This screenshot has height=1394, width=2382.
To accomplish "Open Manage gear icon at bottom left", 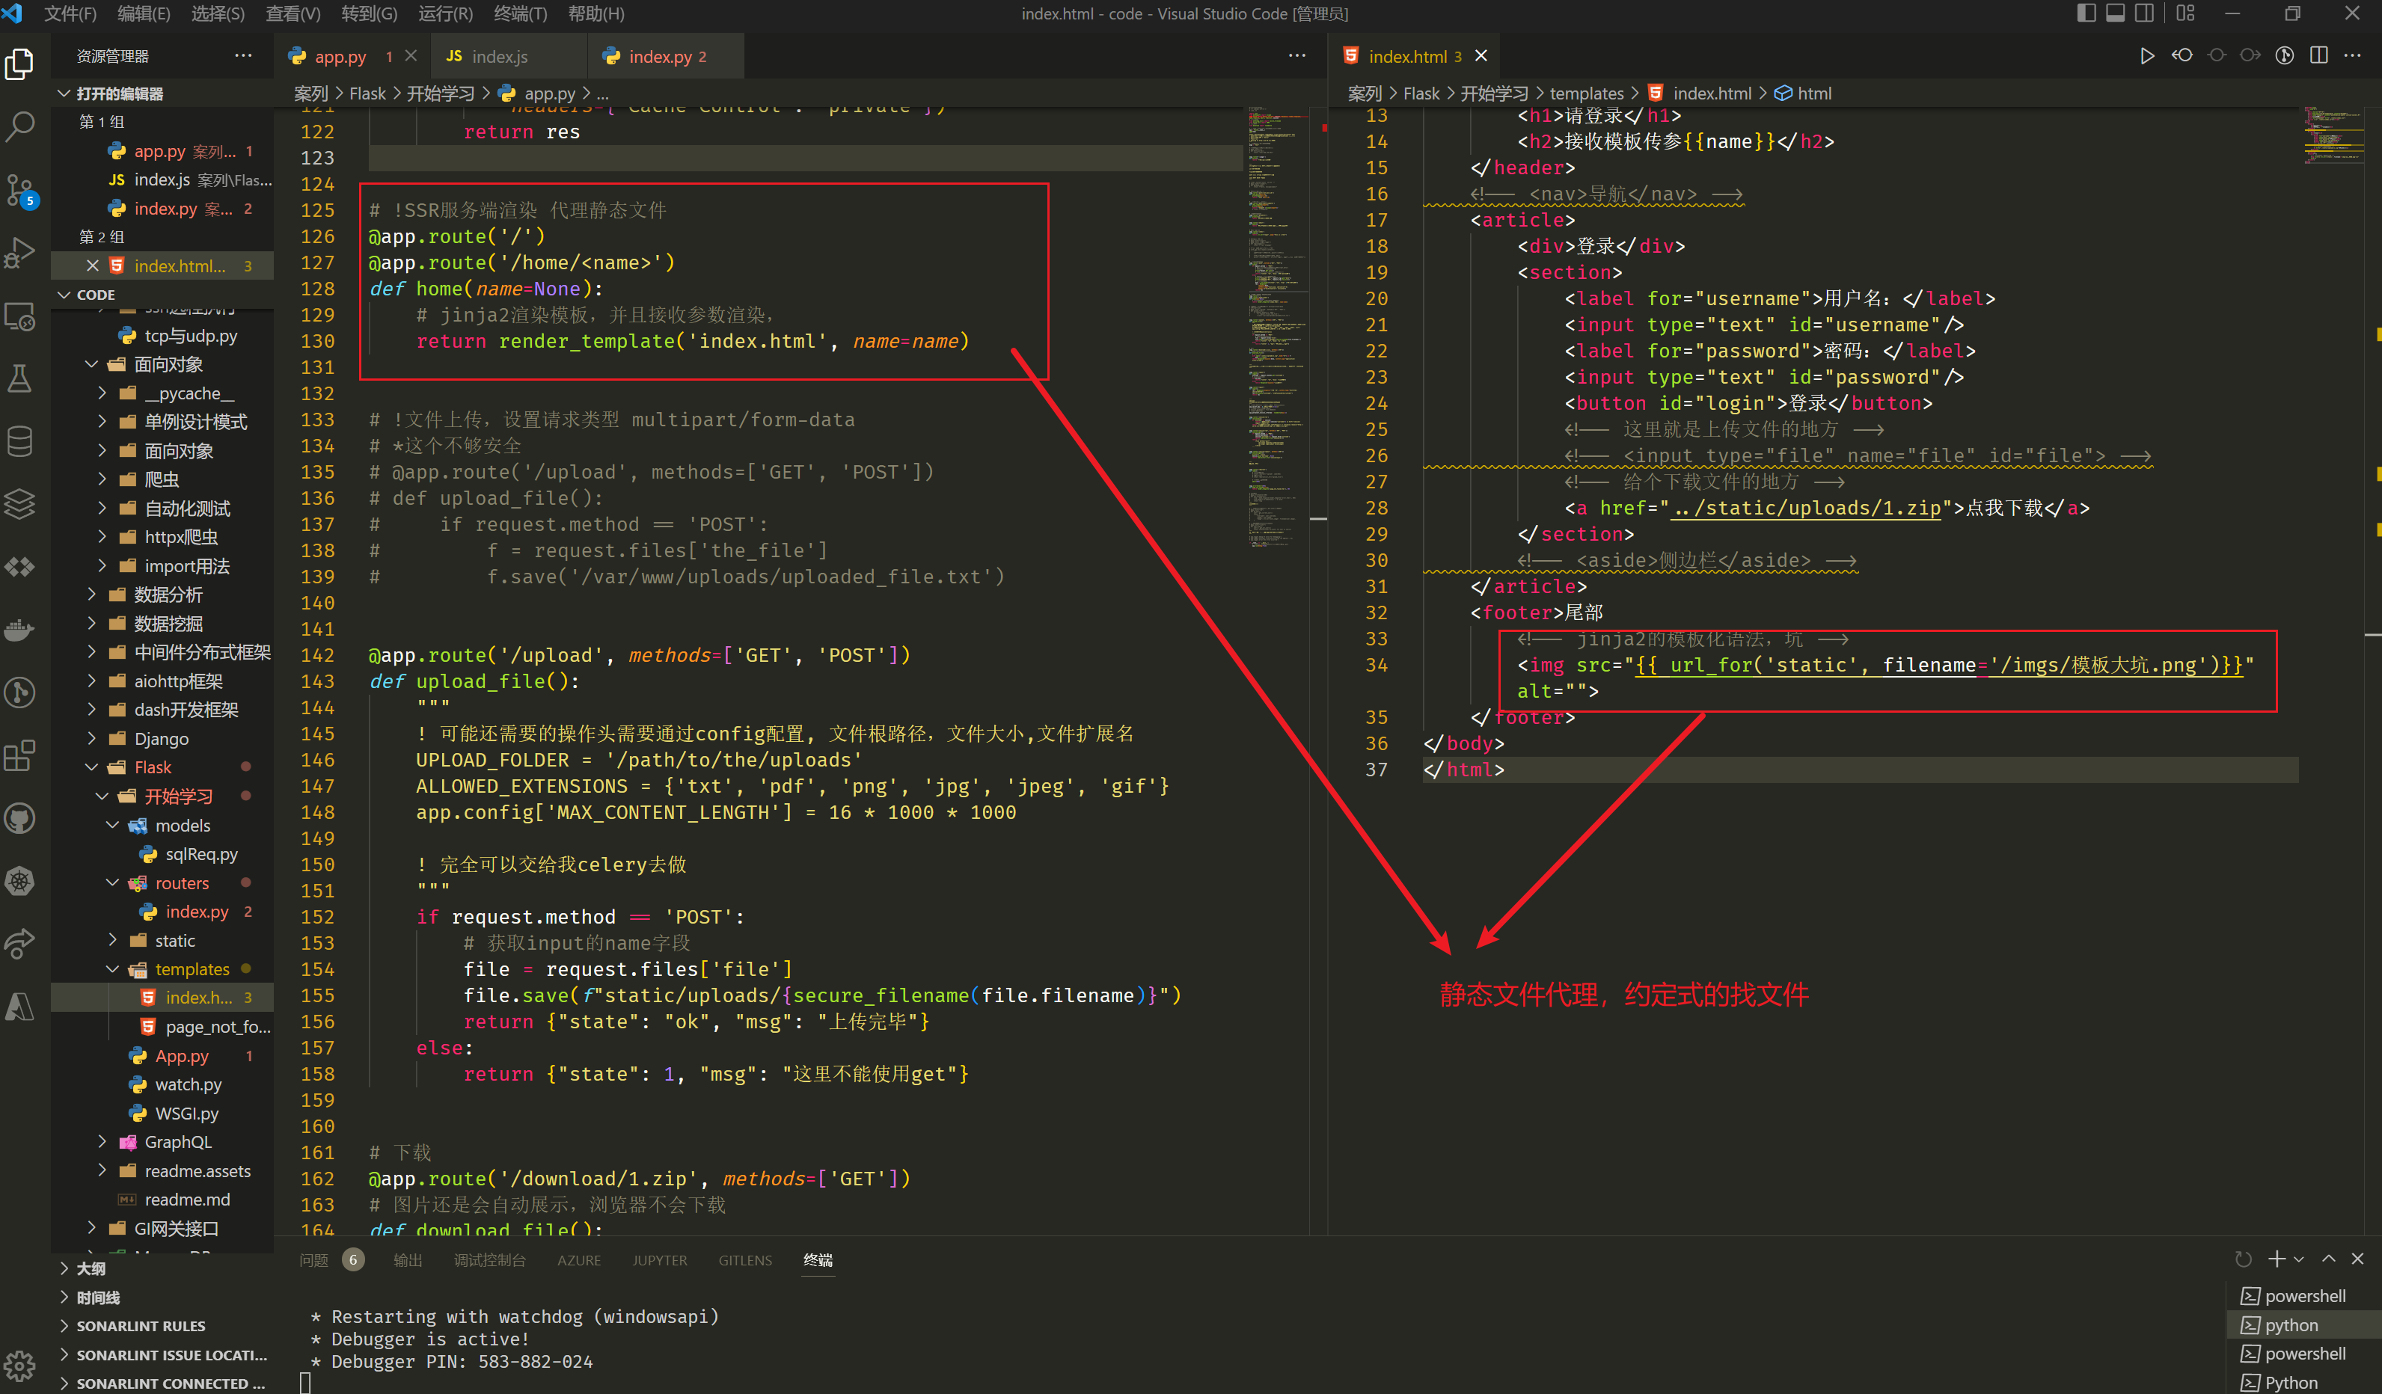I will coord(21,1365).
